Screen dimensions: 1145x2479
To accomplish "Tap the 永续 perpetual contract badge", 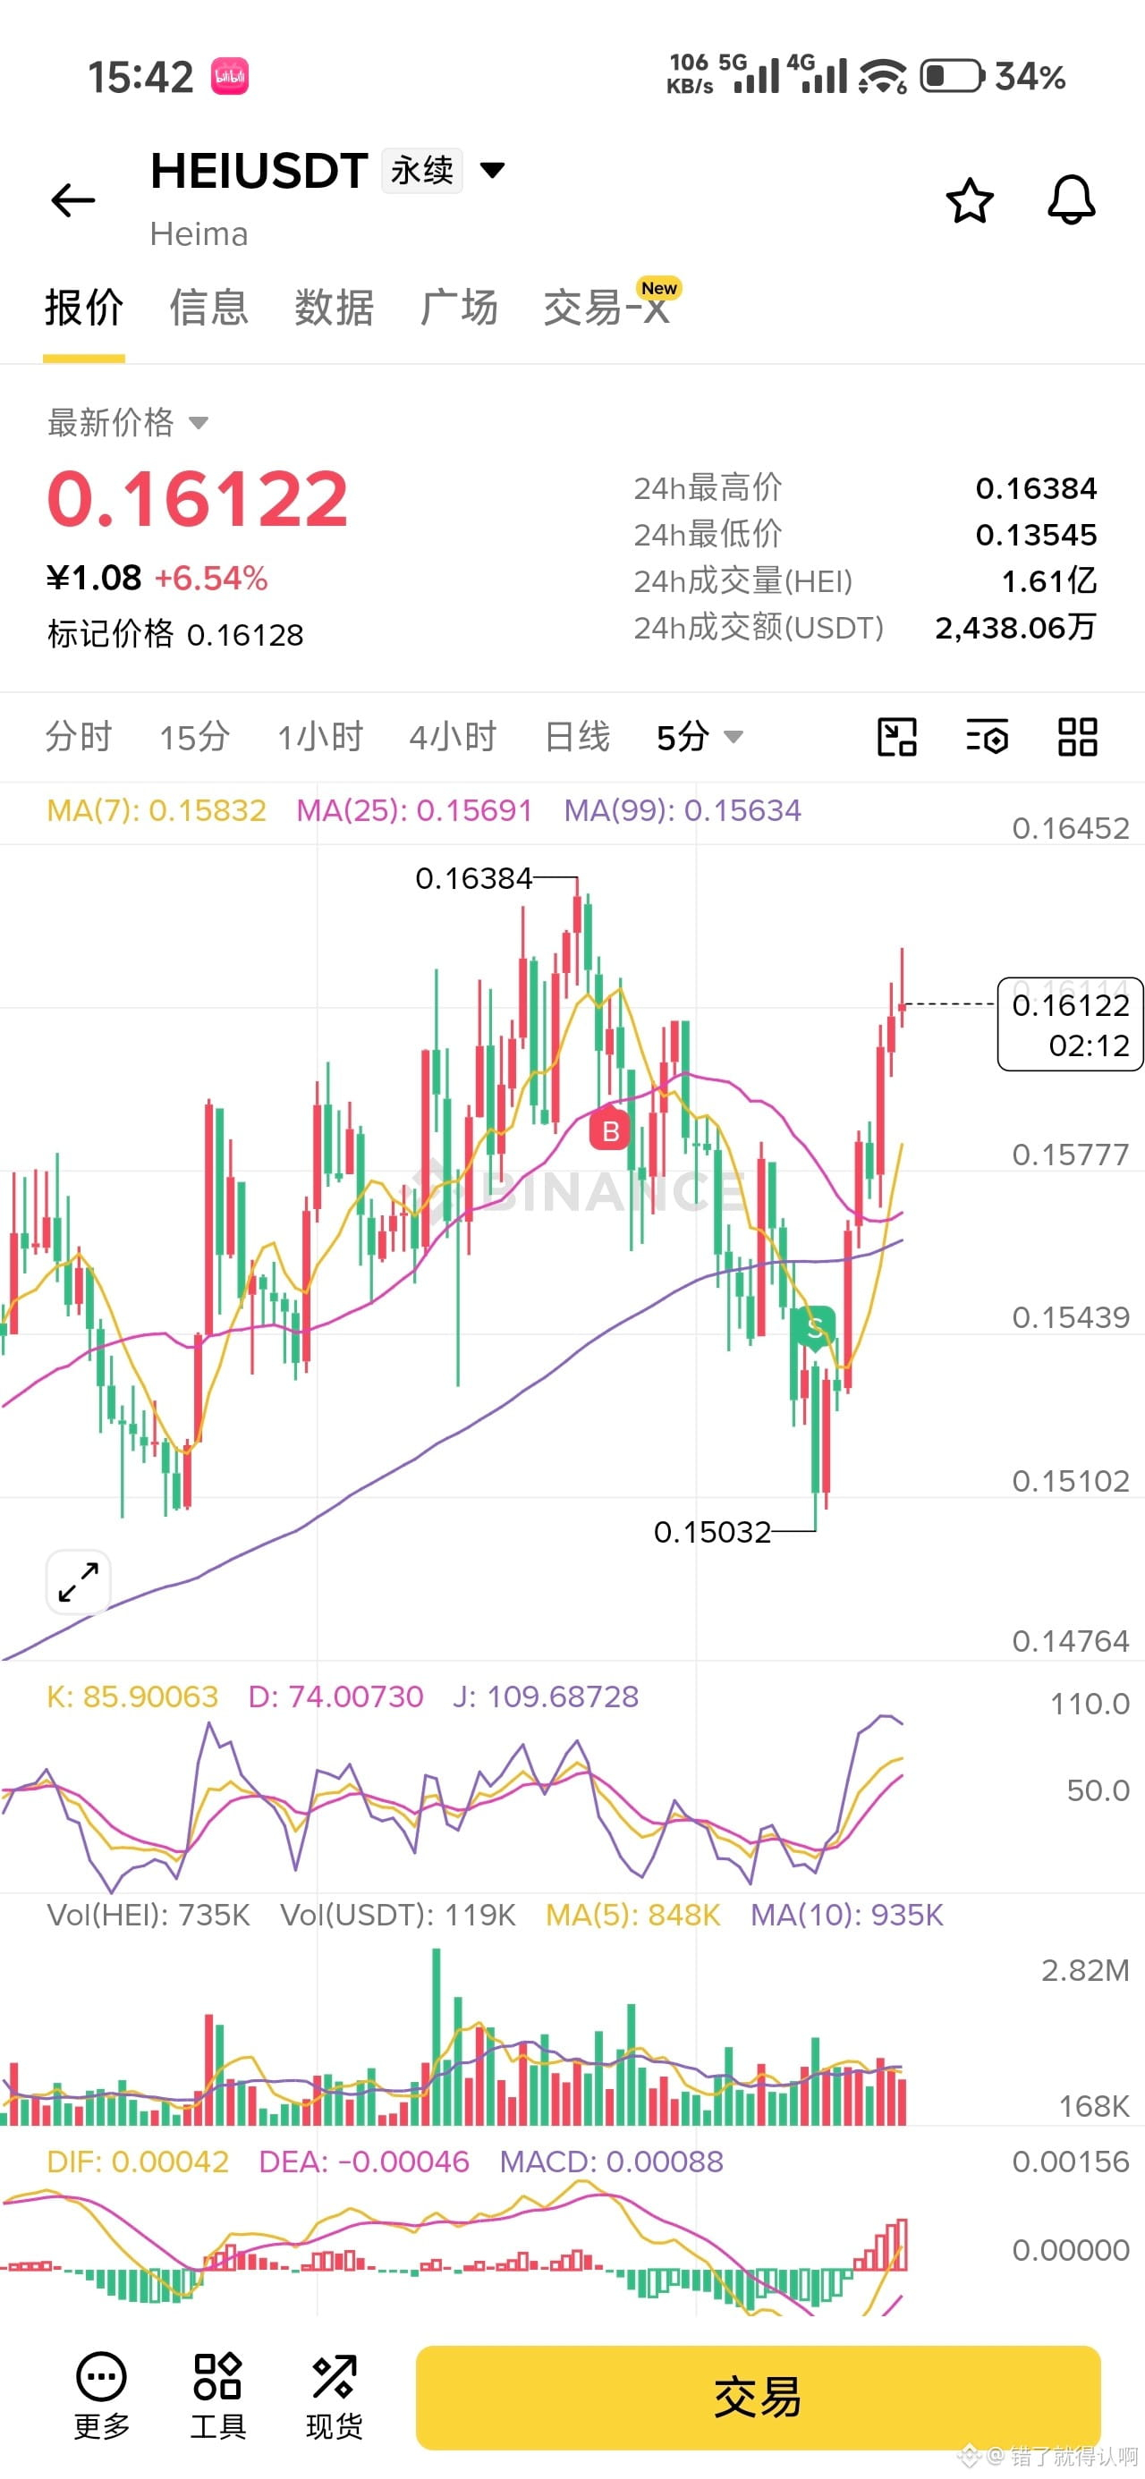I will click(x=422, y=170).
